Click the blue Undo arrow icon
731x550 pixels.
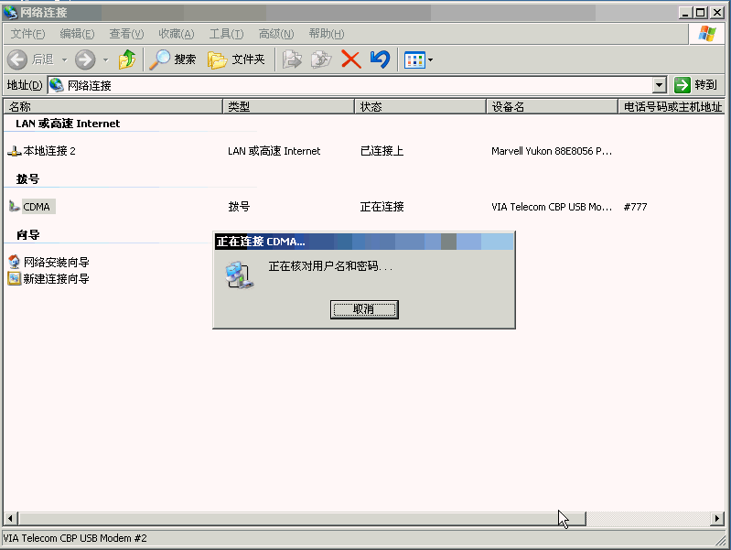tap(380, 59)
